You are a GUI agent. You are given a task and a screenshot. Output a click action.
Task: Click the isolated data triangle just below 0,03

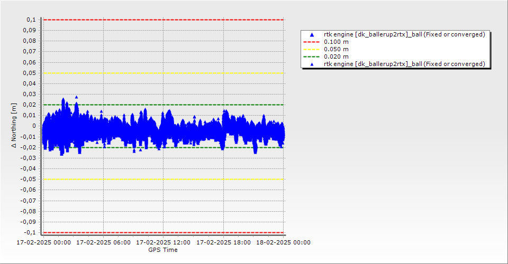pos(76,97)
